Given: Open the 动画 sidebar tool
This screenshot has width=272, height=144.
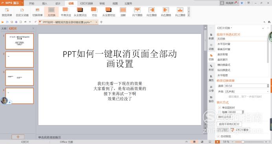Looking at the screenshot, I should [x=211, y=47].
